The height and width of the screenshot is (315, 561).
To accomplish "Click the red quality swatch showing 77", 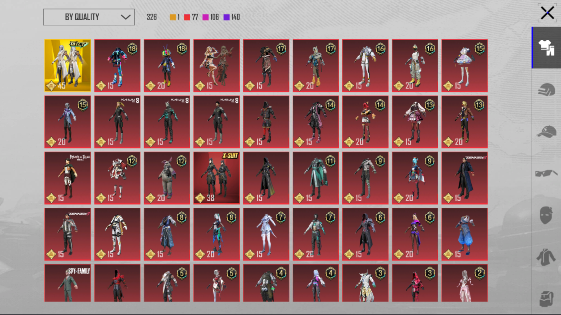I will (187, 17).
